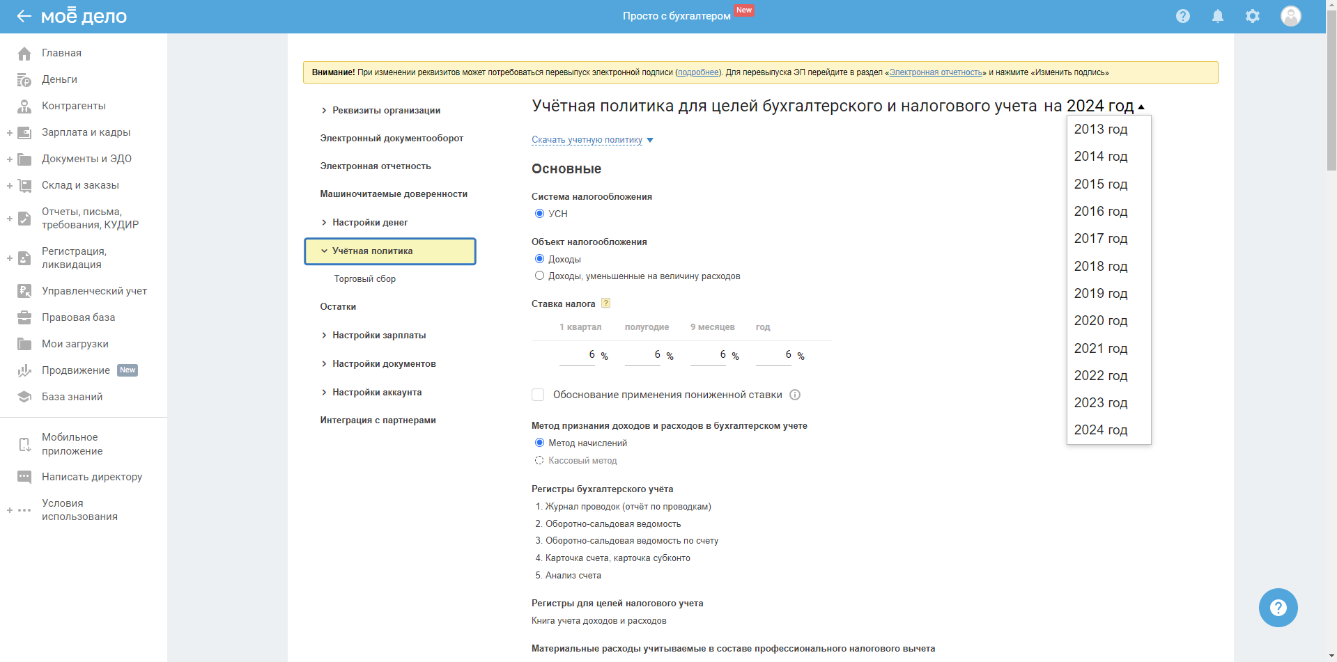Check Обоснование применения пониженной ставки
1337x662 pixels.
tap(538, 395)
